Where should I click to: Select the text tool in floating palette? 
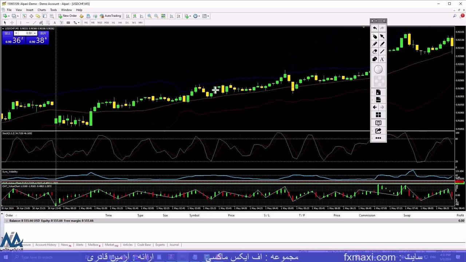coord(382,59)
